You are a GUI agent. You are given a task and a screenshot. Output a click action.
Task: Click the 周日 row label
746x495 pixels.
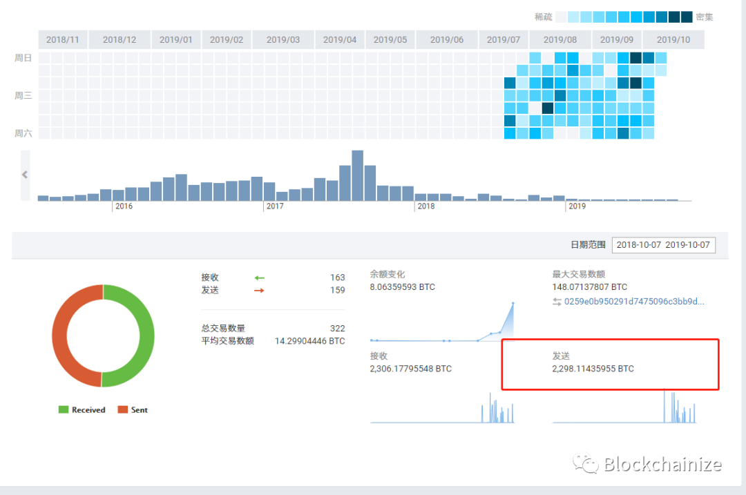[x=23, y=58]
